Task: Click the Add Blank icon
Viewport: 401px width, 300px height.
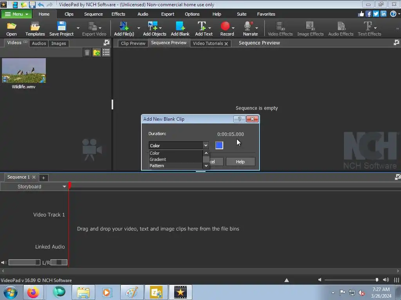Action: (x=180, y=29)
